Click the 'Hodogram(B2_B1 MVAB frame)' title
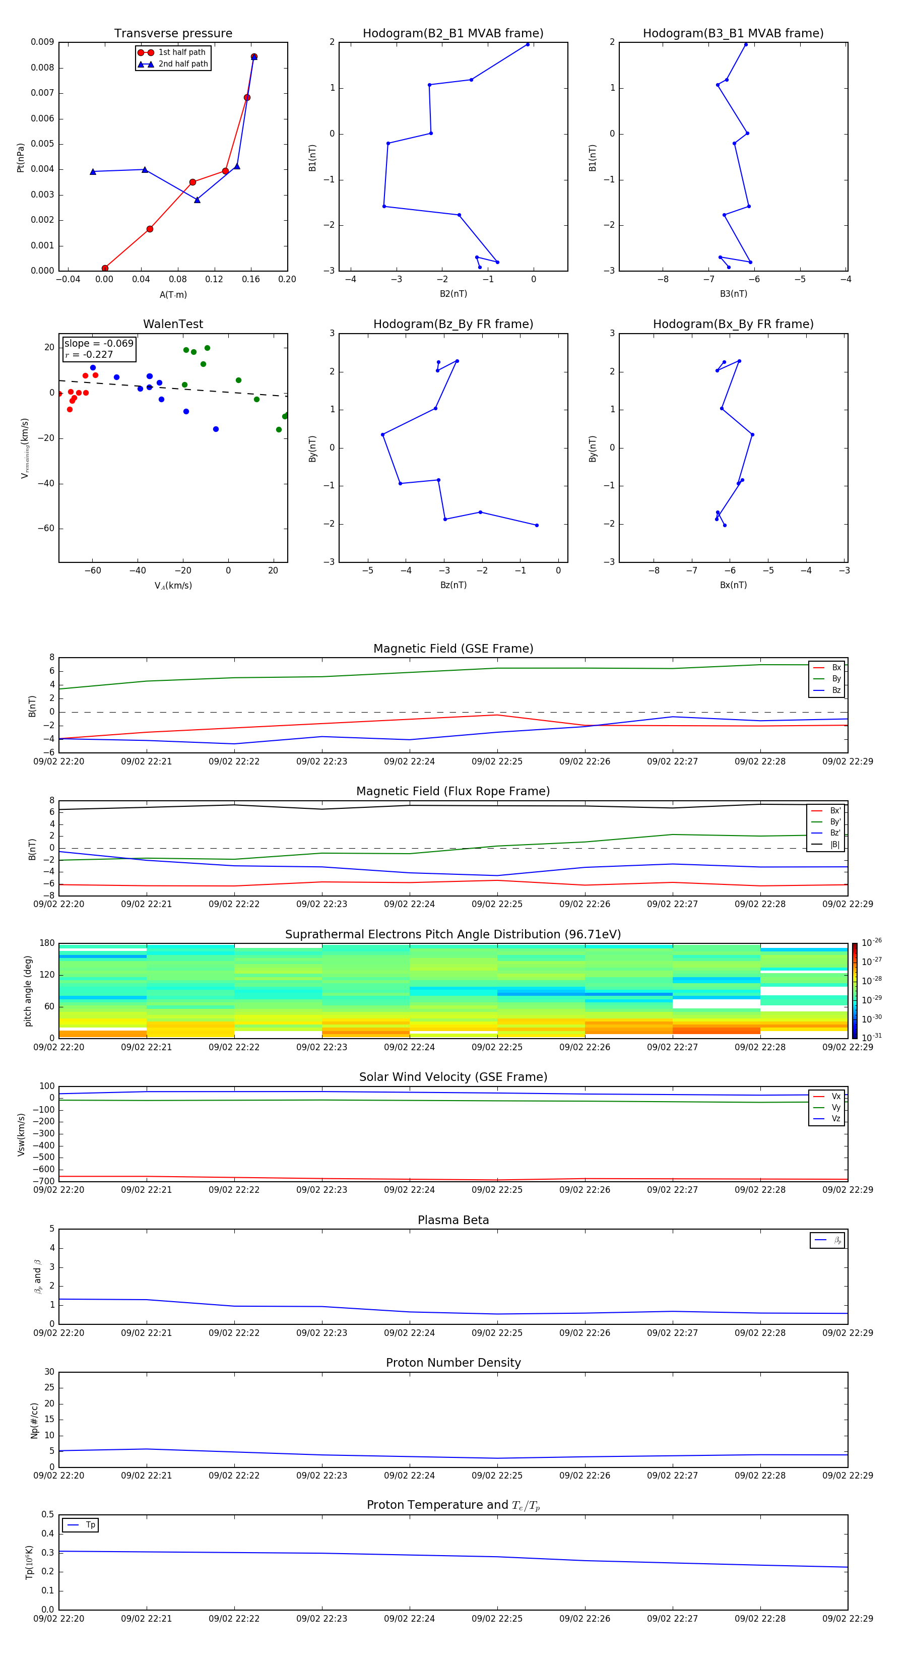Screen dimensions: 907x1663 (x=452, y=34)
